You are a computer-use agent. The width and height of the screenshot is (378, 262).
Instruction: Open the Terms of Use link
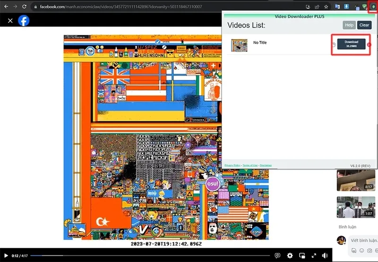point(250,165)
